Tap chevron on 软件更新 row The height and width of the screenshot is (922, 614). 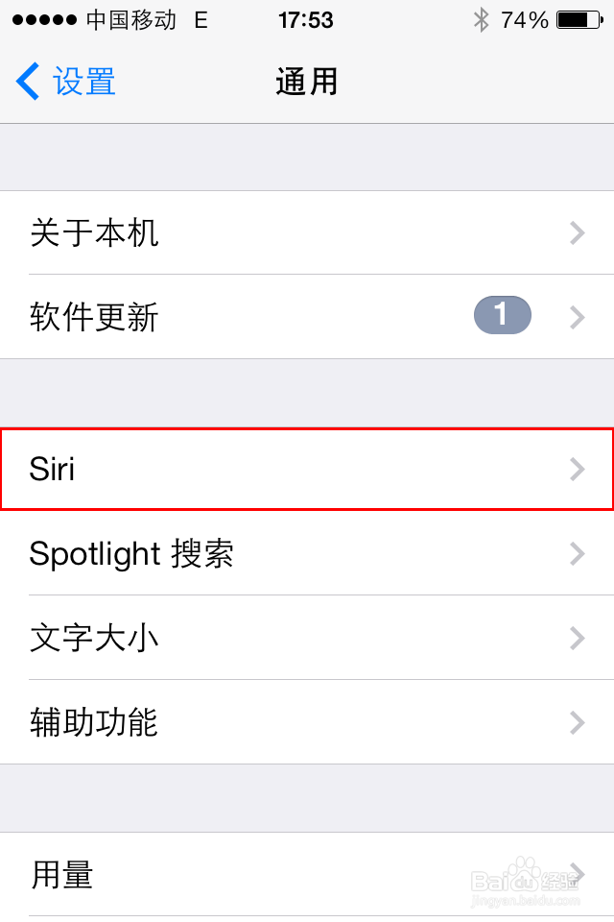click(x=577, y=316)
